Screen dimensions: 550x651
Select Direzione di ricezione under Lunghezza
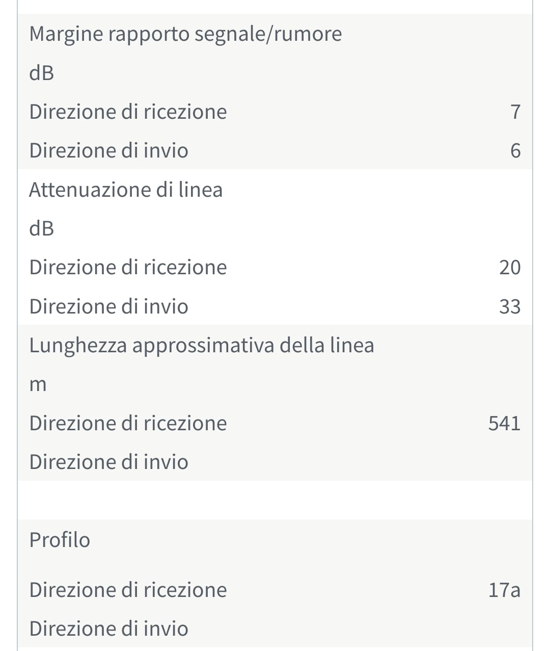click(x=128, y=423)
